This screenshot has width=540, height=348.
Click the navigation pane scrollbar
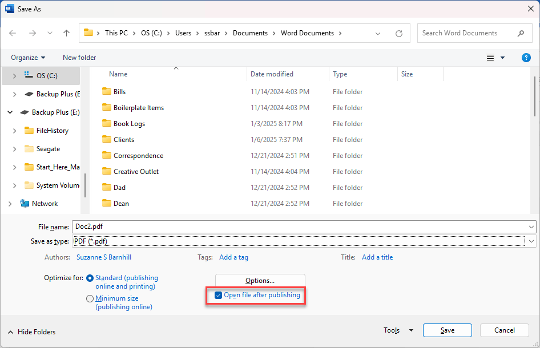click(84, 185)
